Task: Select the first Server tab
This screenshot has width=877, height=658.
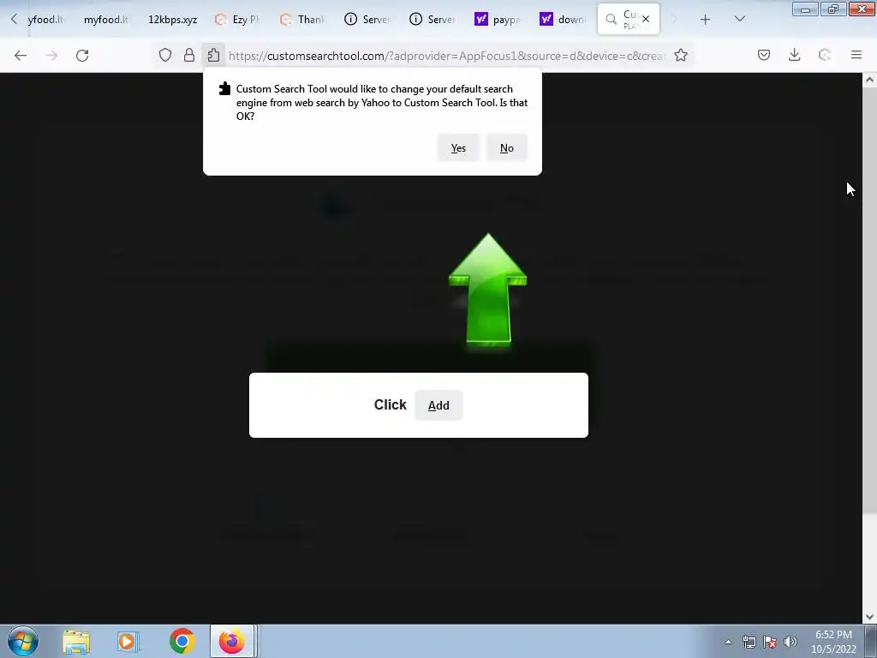Action: 368,19
